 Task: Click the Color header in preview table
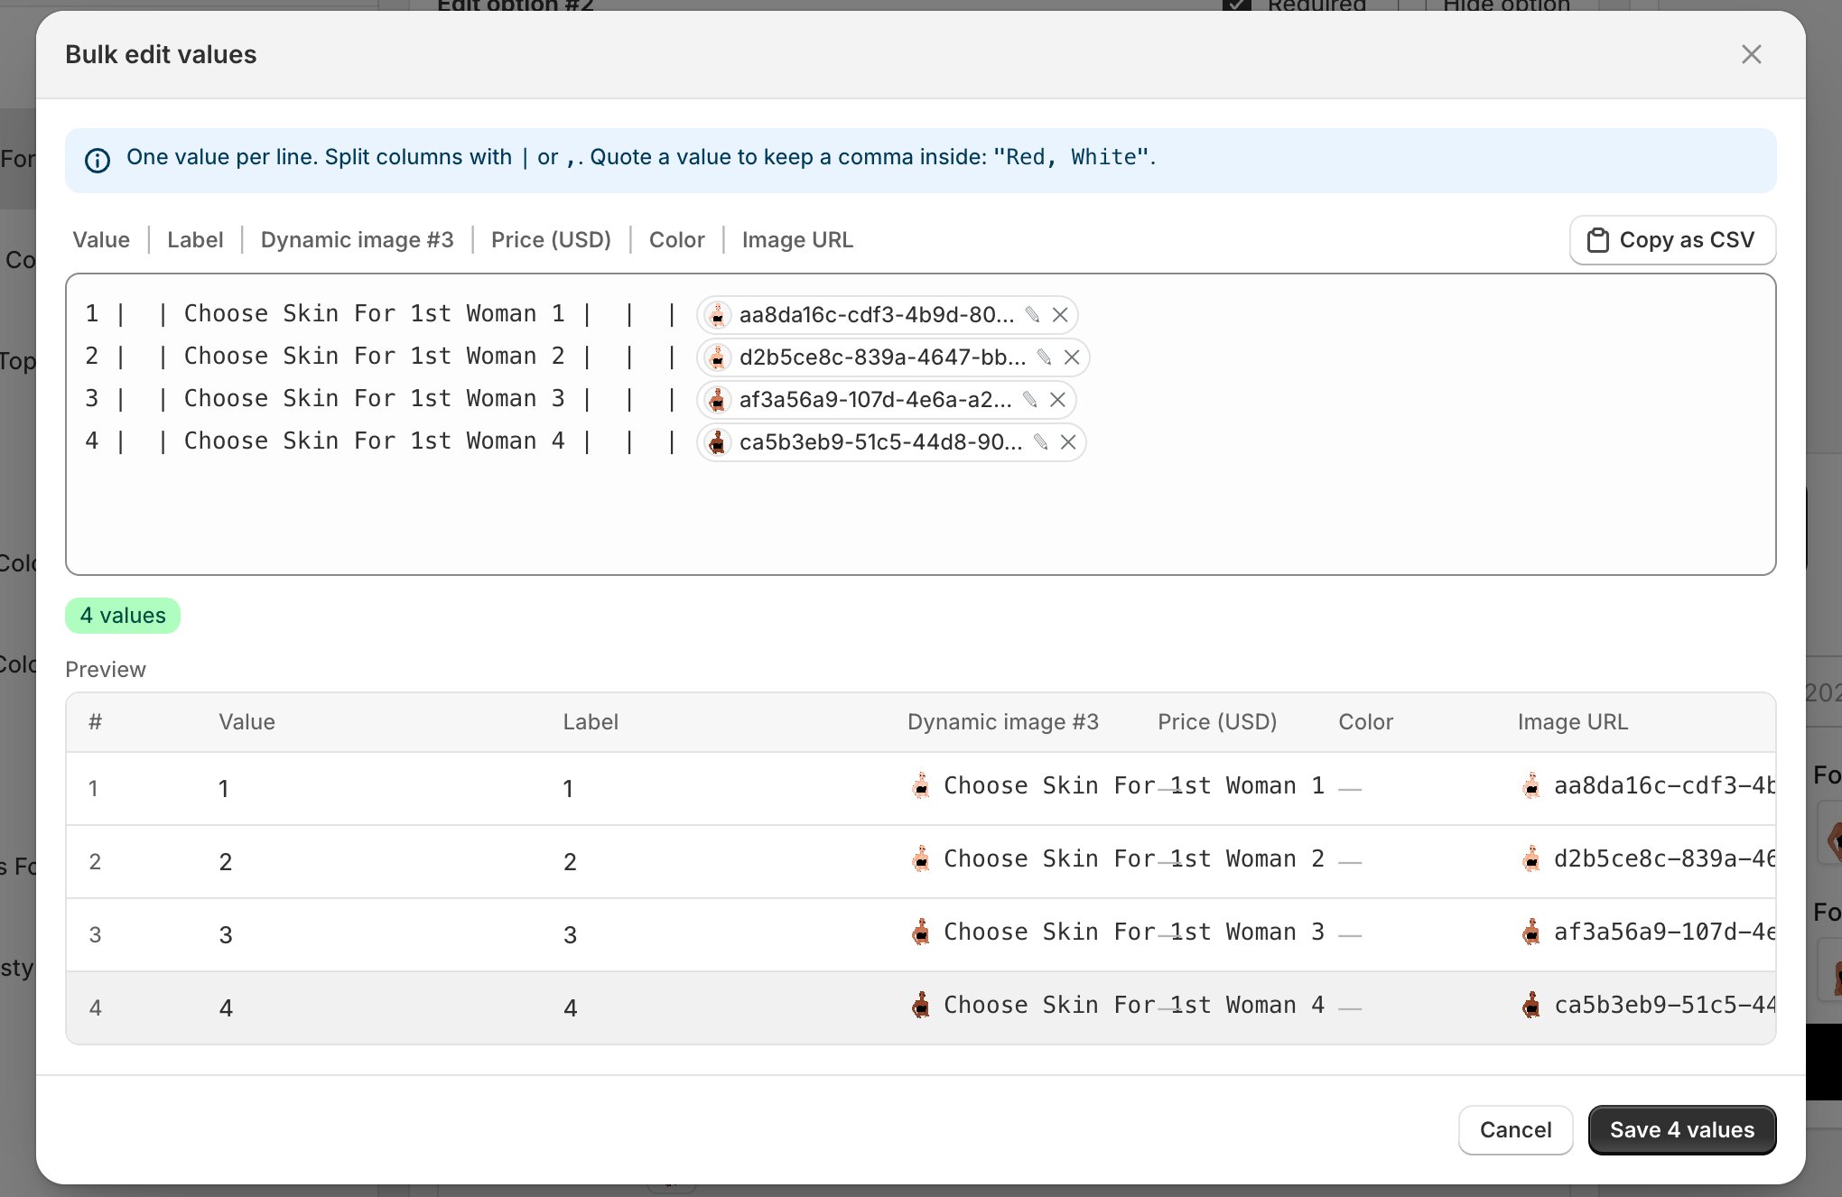1365,722
